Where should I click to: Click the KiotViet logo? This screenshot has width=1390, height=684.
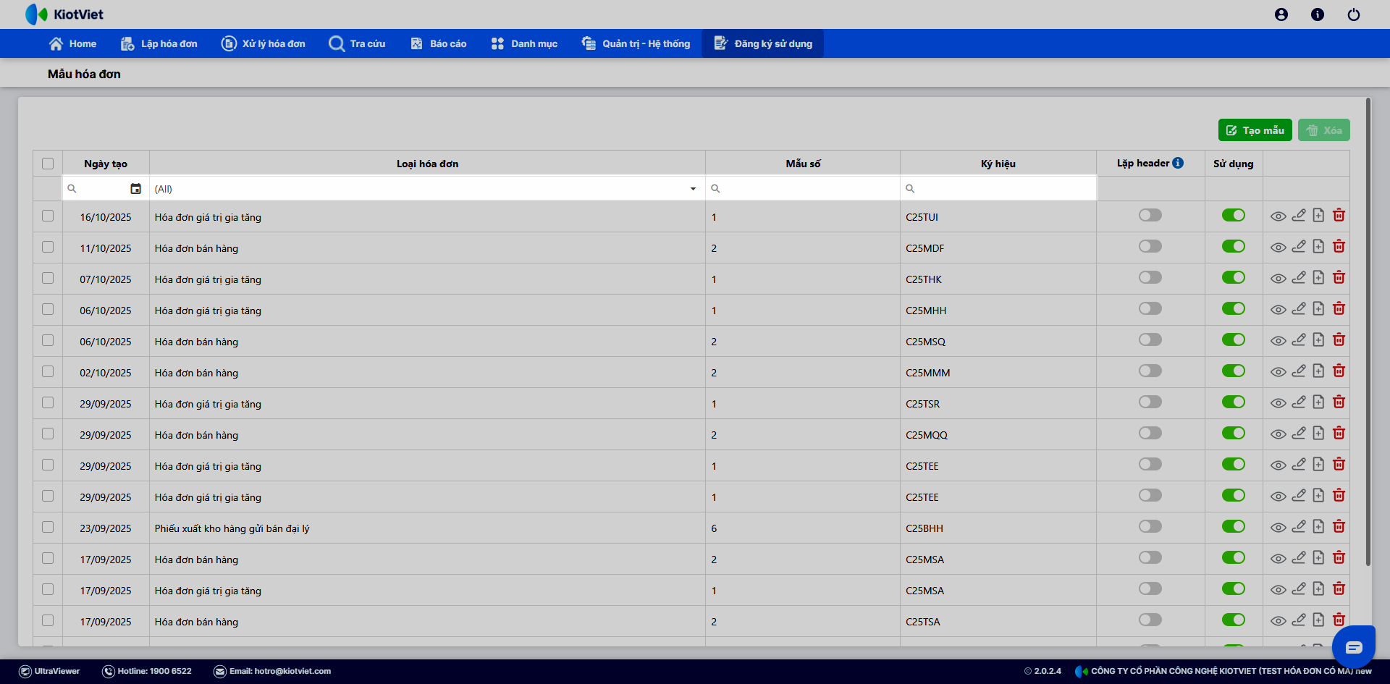(64, 14)
